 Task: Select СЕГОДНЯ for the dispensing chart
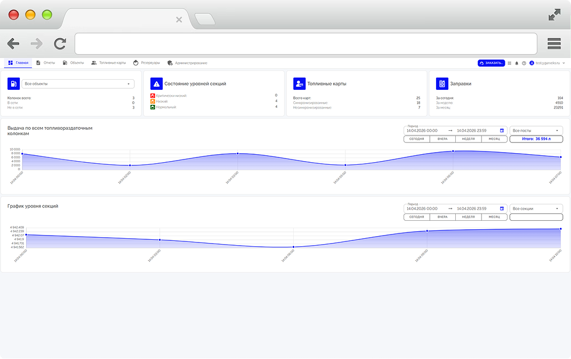point(416,139)
